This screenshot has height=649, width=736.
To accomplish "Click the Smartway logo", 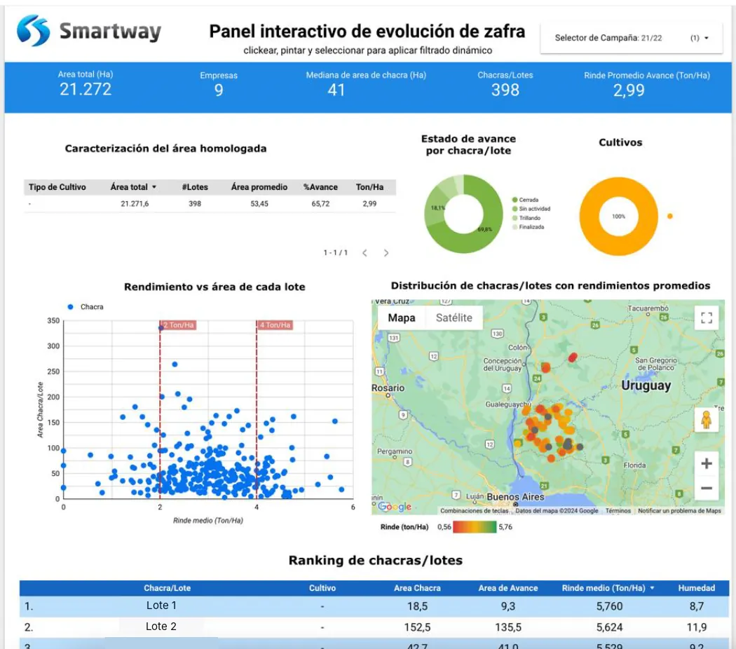I will point(89,31).
